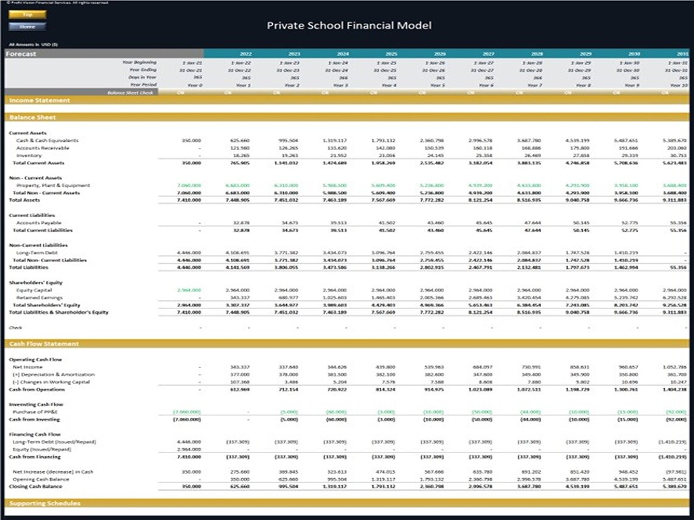
Task: Click the Total Assets row label
Action: [24, 200]
